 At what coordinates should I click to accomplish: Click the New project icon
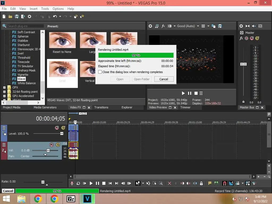[4, 16]
